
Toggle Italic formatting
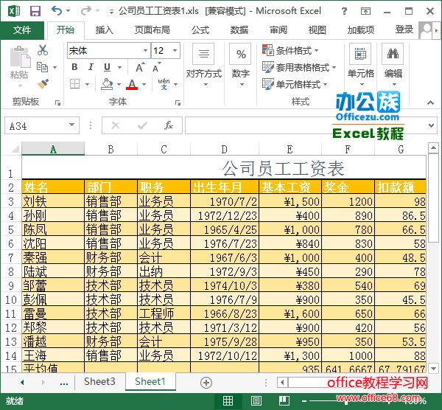[91, 67]
